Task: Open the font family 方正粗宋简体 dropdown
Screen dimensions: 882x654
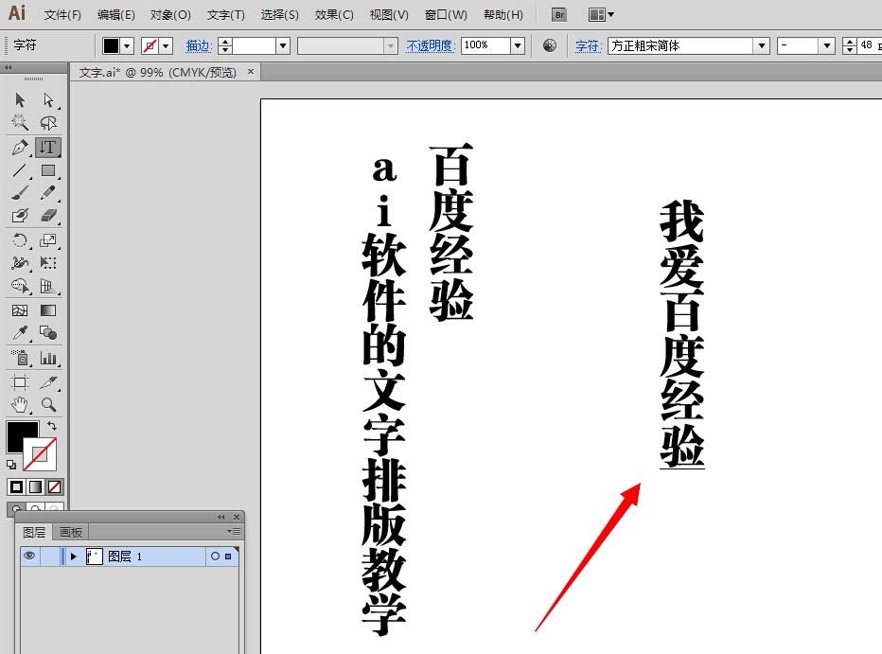Action: [761, 45]
